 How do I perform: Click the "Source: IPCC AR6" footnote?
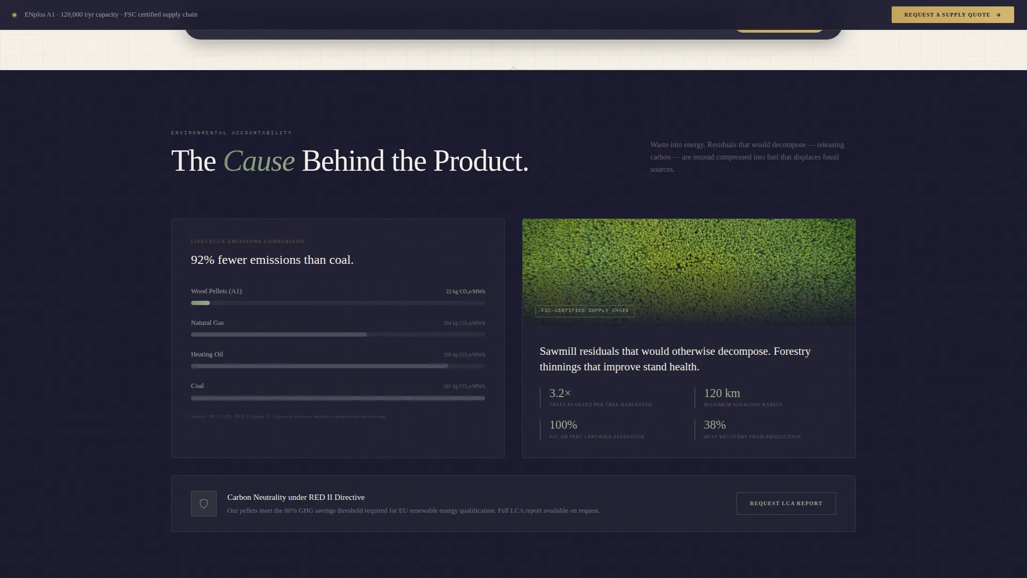288,416
